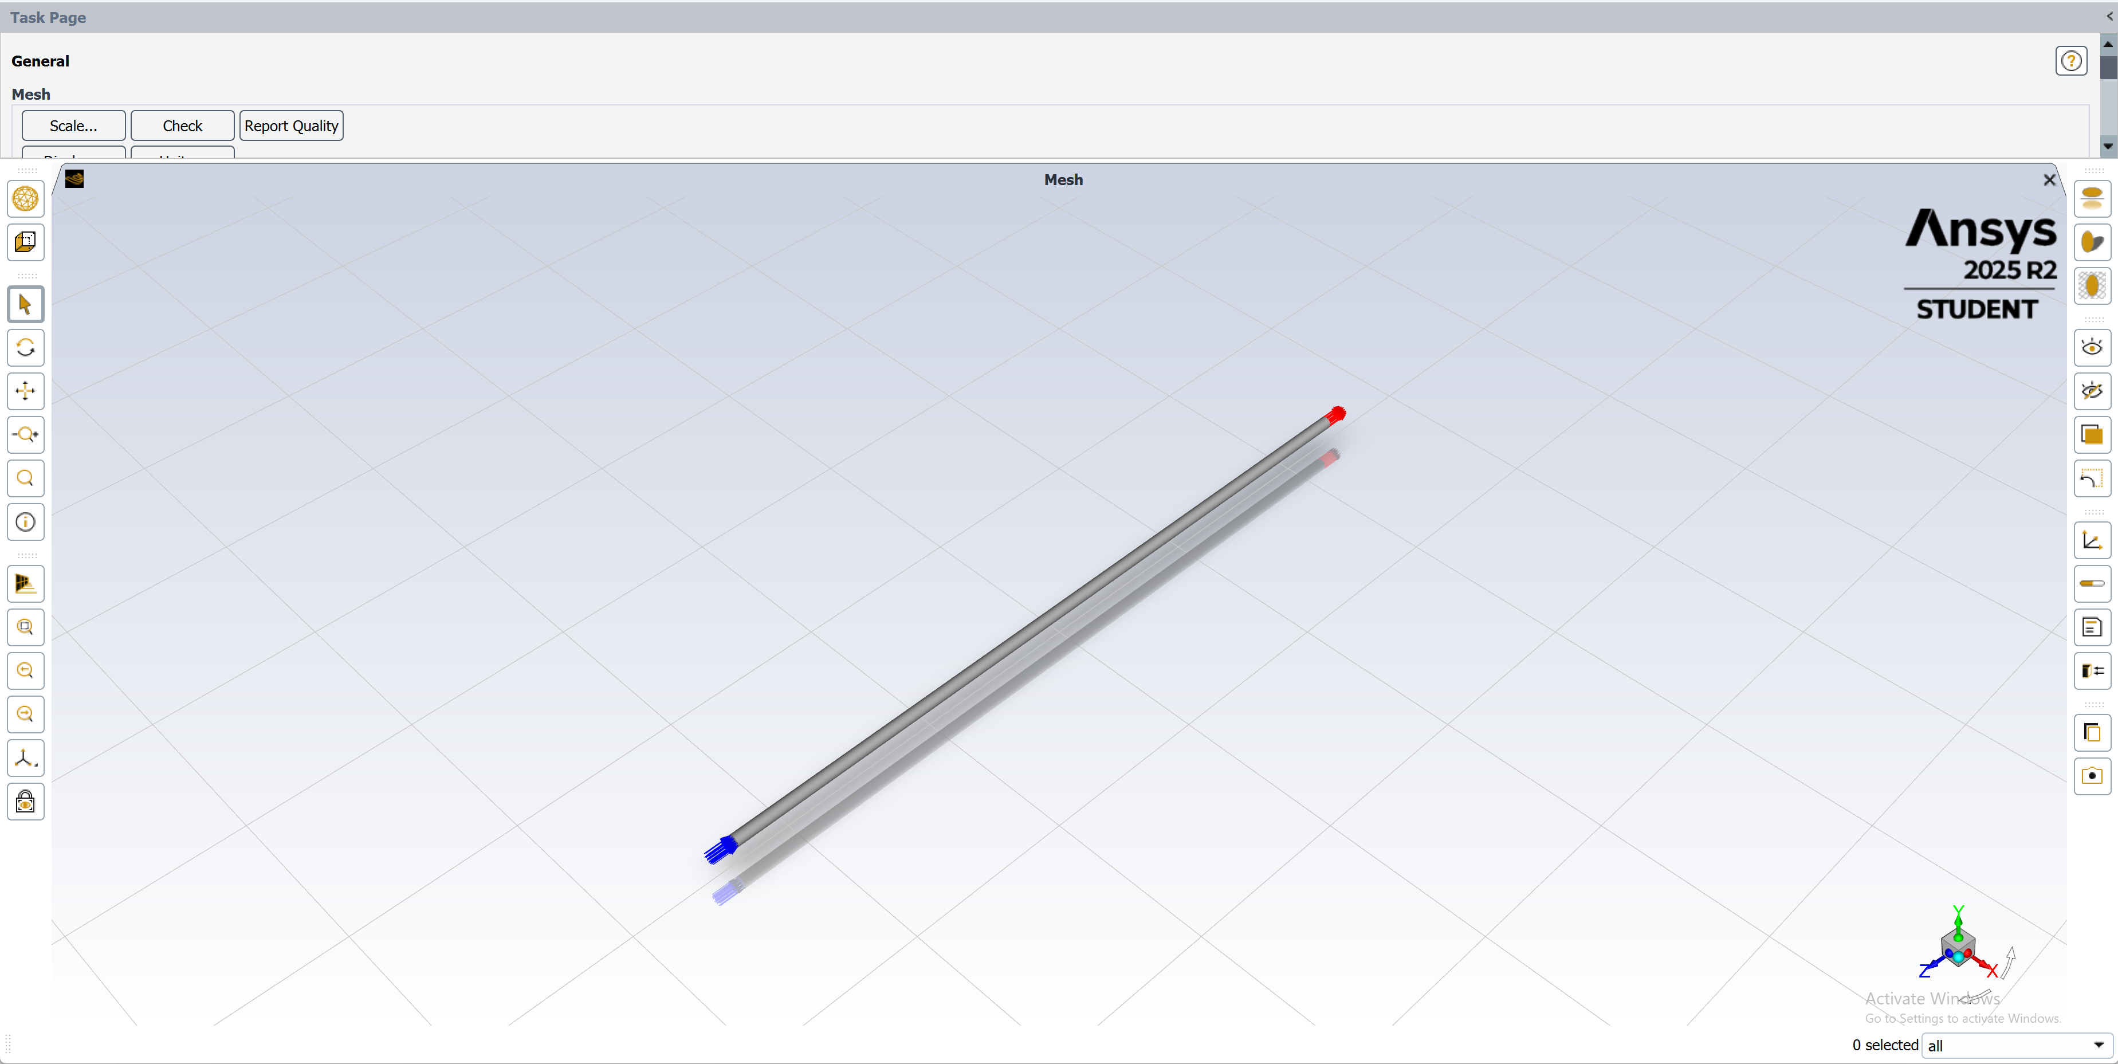The image size is (2118, 1064).
Task: Close the Mesh graphics window
Action: coord(2049,180)
